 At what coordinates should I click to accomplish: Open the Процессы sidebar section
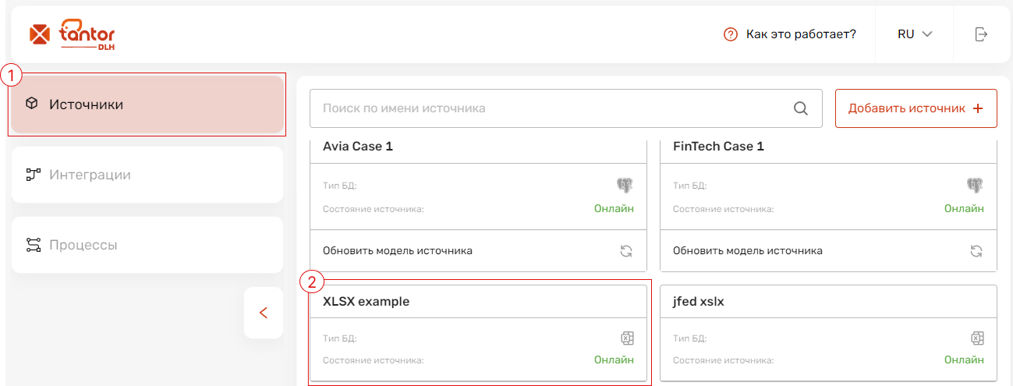coord(147,245)
